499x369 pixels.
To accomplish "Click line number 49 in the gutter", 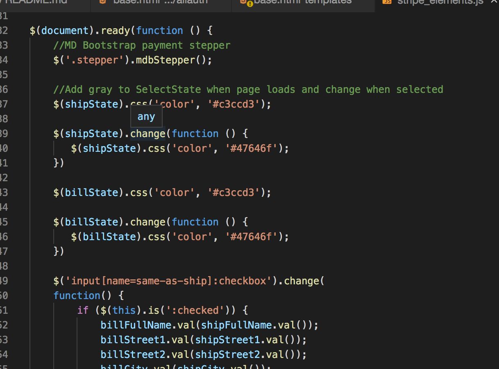I will [4, 281].
